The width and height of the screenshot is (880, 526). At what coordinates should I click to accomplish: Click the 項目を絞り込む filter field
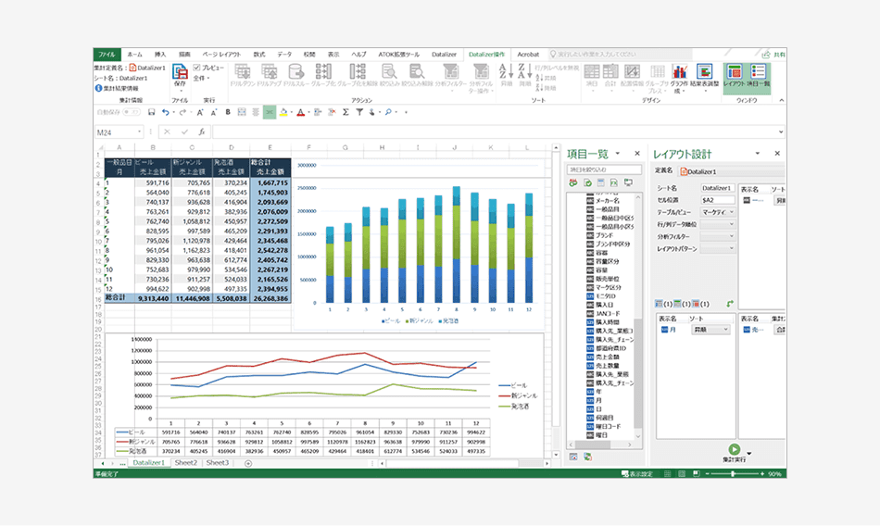[602, 169]
